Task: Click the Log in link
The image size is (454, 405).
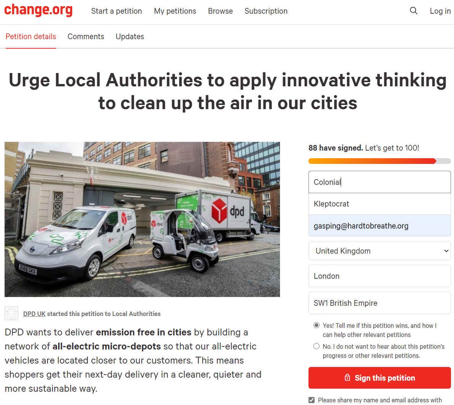Action: (x=440, y=11)
